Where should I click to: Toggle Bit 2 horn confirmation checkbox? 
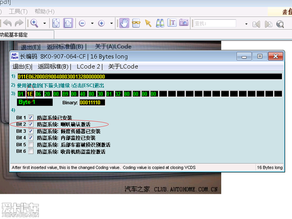click(31, 124)
